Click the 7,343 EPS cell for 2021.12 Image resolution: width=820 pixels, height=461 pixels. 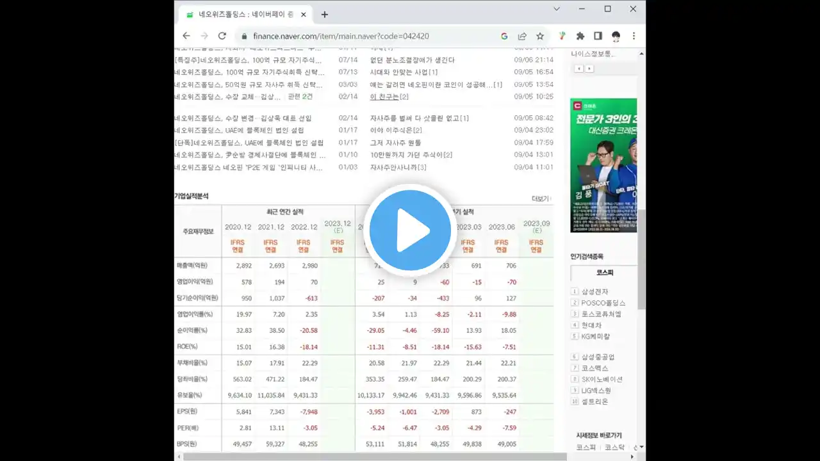click(276, 412)
